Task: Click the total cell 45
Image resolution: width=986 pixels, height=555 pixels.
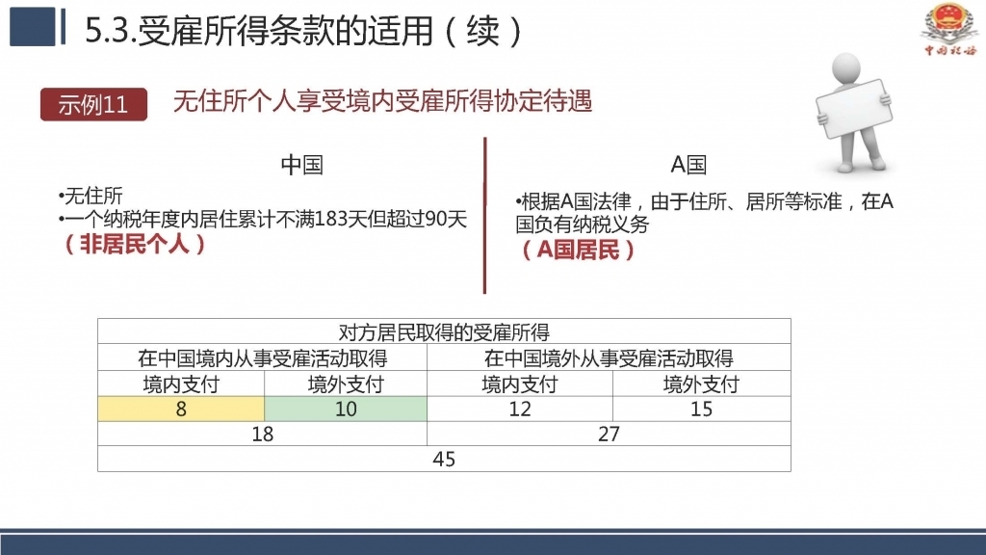Action: coord(444,459)
